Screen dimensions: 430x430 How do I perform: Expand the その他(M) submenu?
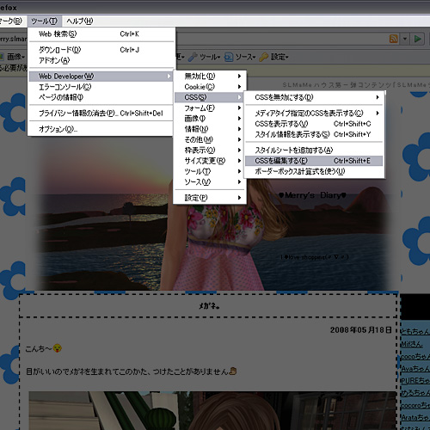point(210,139)
